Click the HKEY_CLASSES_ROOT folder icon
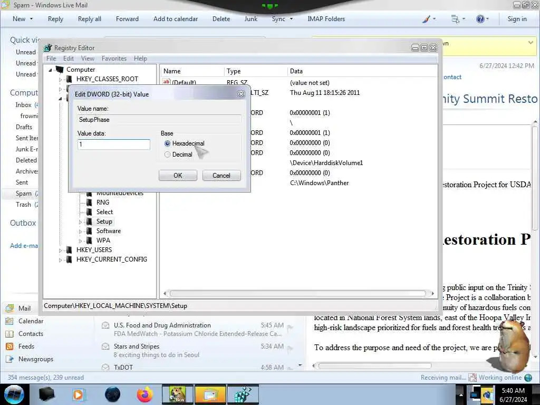Image resolution: width=540 pixels, height=405 pixels. click(69, 79)
